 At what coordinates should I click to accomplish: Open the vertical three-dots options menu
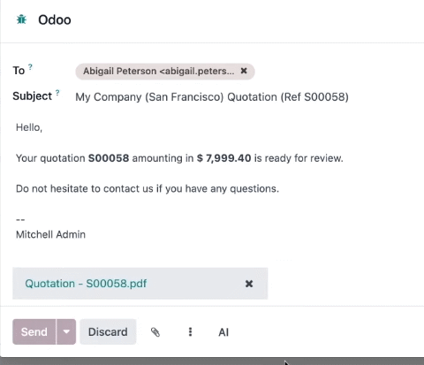(190, 332)
